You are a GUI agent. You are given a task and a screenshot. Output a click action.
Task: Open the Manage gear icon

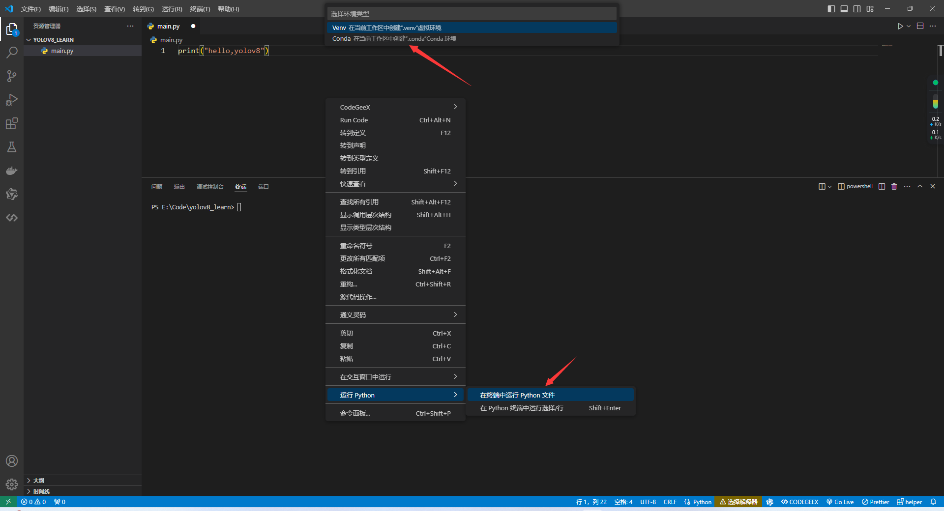(12, 484)
